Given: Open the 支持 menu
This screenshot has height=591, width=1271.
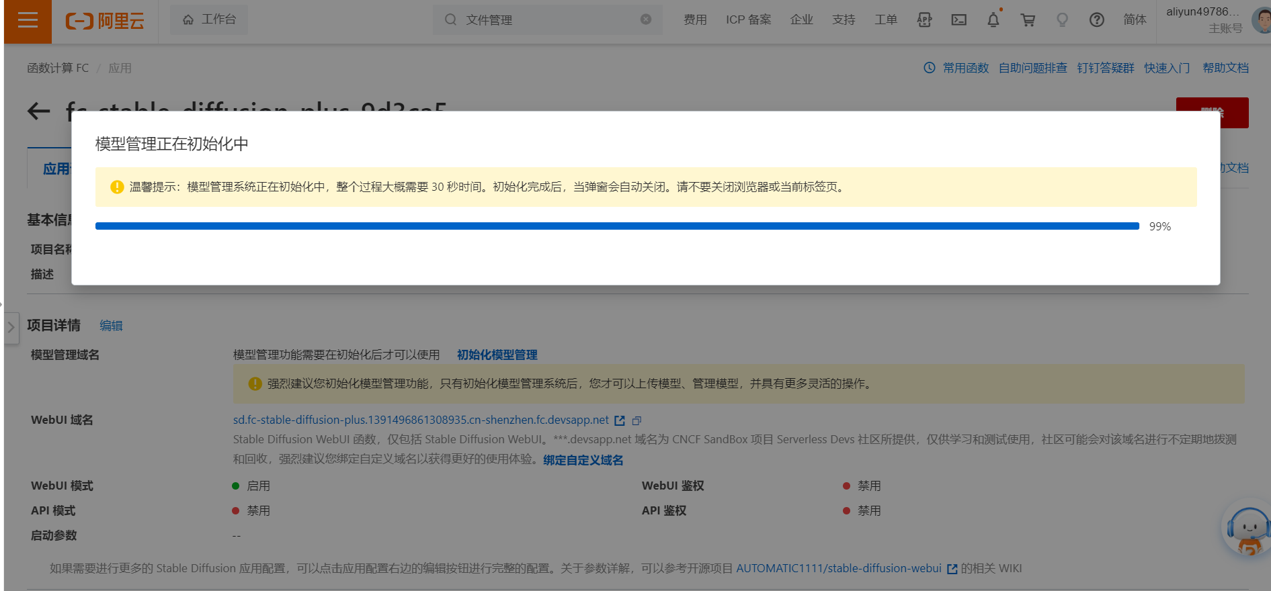Looking at the screenshot, I should coord(844,19).
